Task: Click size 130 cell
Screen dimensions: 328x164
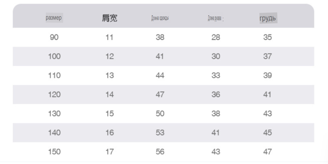Action: (x=54, y=113)
